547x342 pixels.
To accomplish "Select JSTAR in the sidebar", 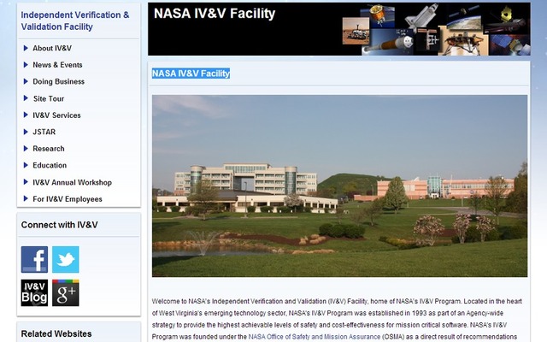I will tap(44, 132).
